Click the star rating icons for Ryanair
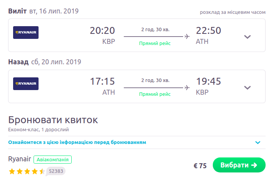This screenshot has width=276, height=179. click(x=27, y=171)
